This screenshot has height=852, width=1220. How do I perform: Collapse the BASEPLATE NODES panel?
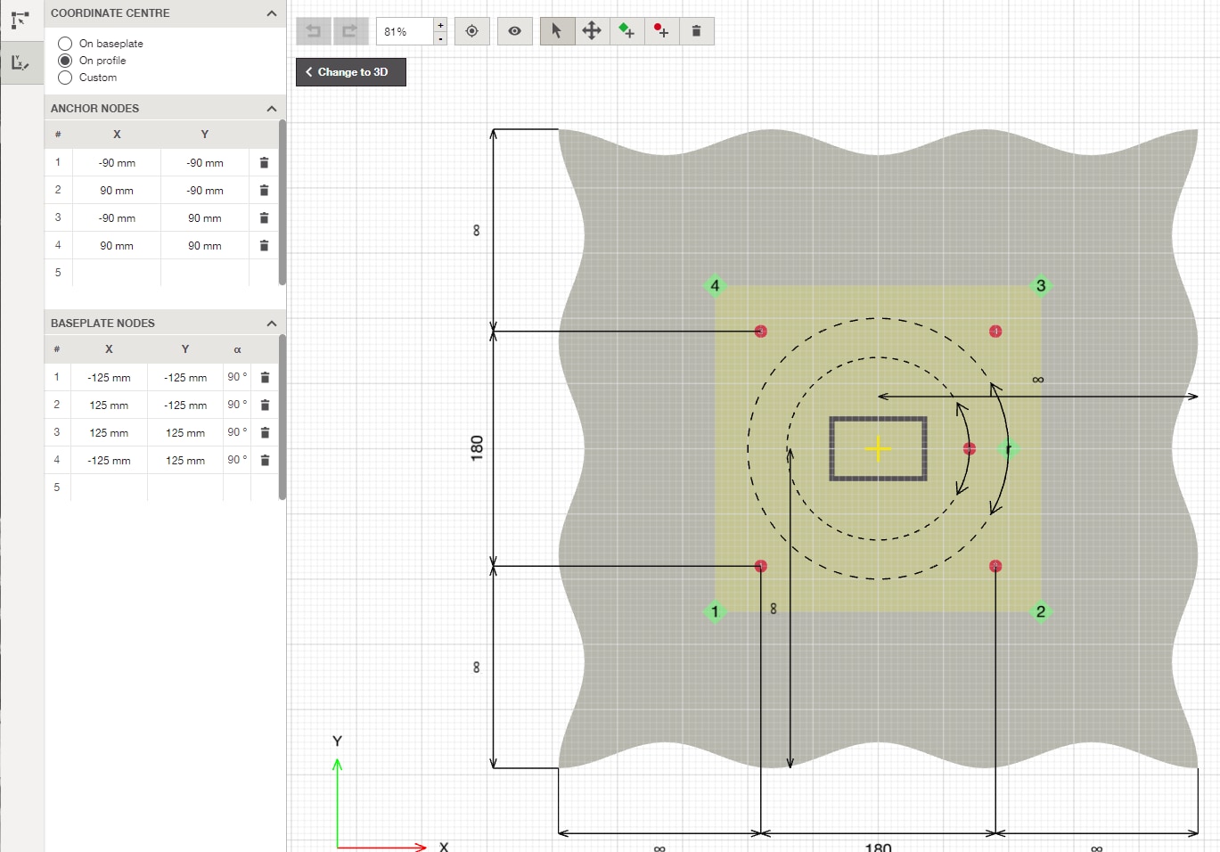pyautogui.click(x=272, y=323)
